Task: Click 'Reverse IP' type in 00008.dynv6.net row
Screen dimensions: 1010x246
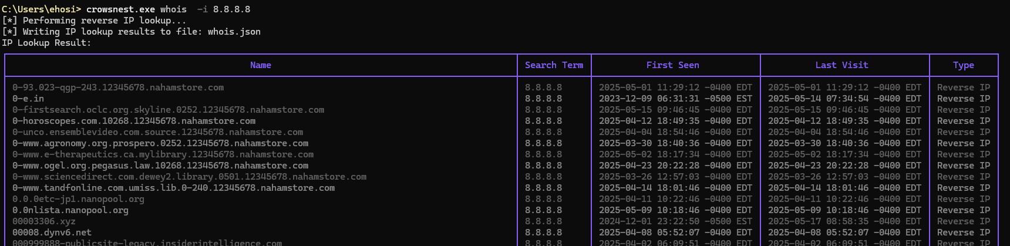Action: [964, 232]
